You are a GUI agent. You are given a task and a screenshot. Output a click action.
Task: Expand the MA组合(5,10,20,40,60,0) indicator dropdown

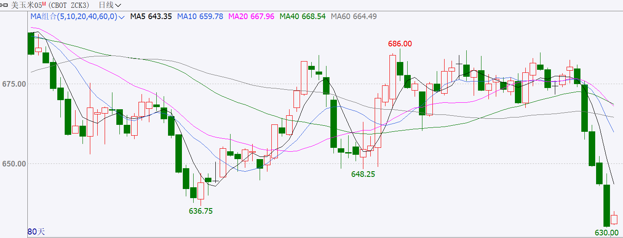77,16
